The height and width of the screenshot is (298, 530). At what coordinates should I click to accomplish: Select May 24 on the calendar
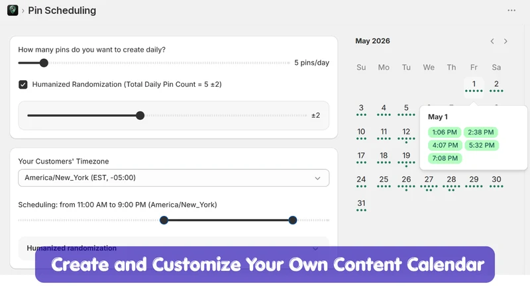point(361,181)
